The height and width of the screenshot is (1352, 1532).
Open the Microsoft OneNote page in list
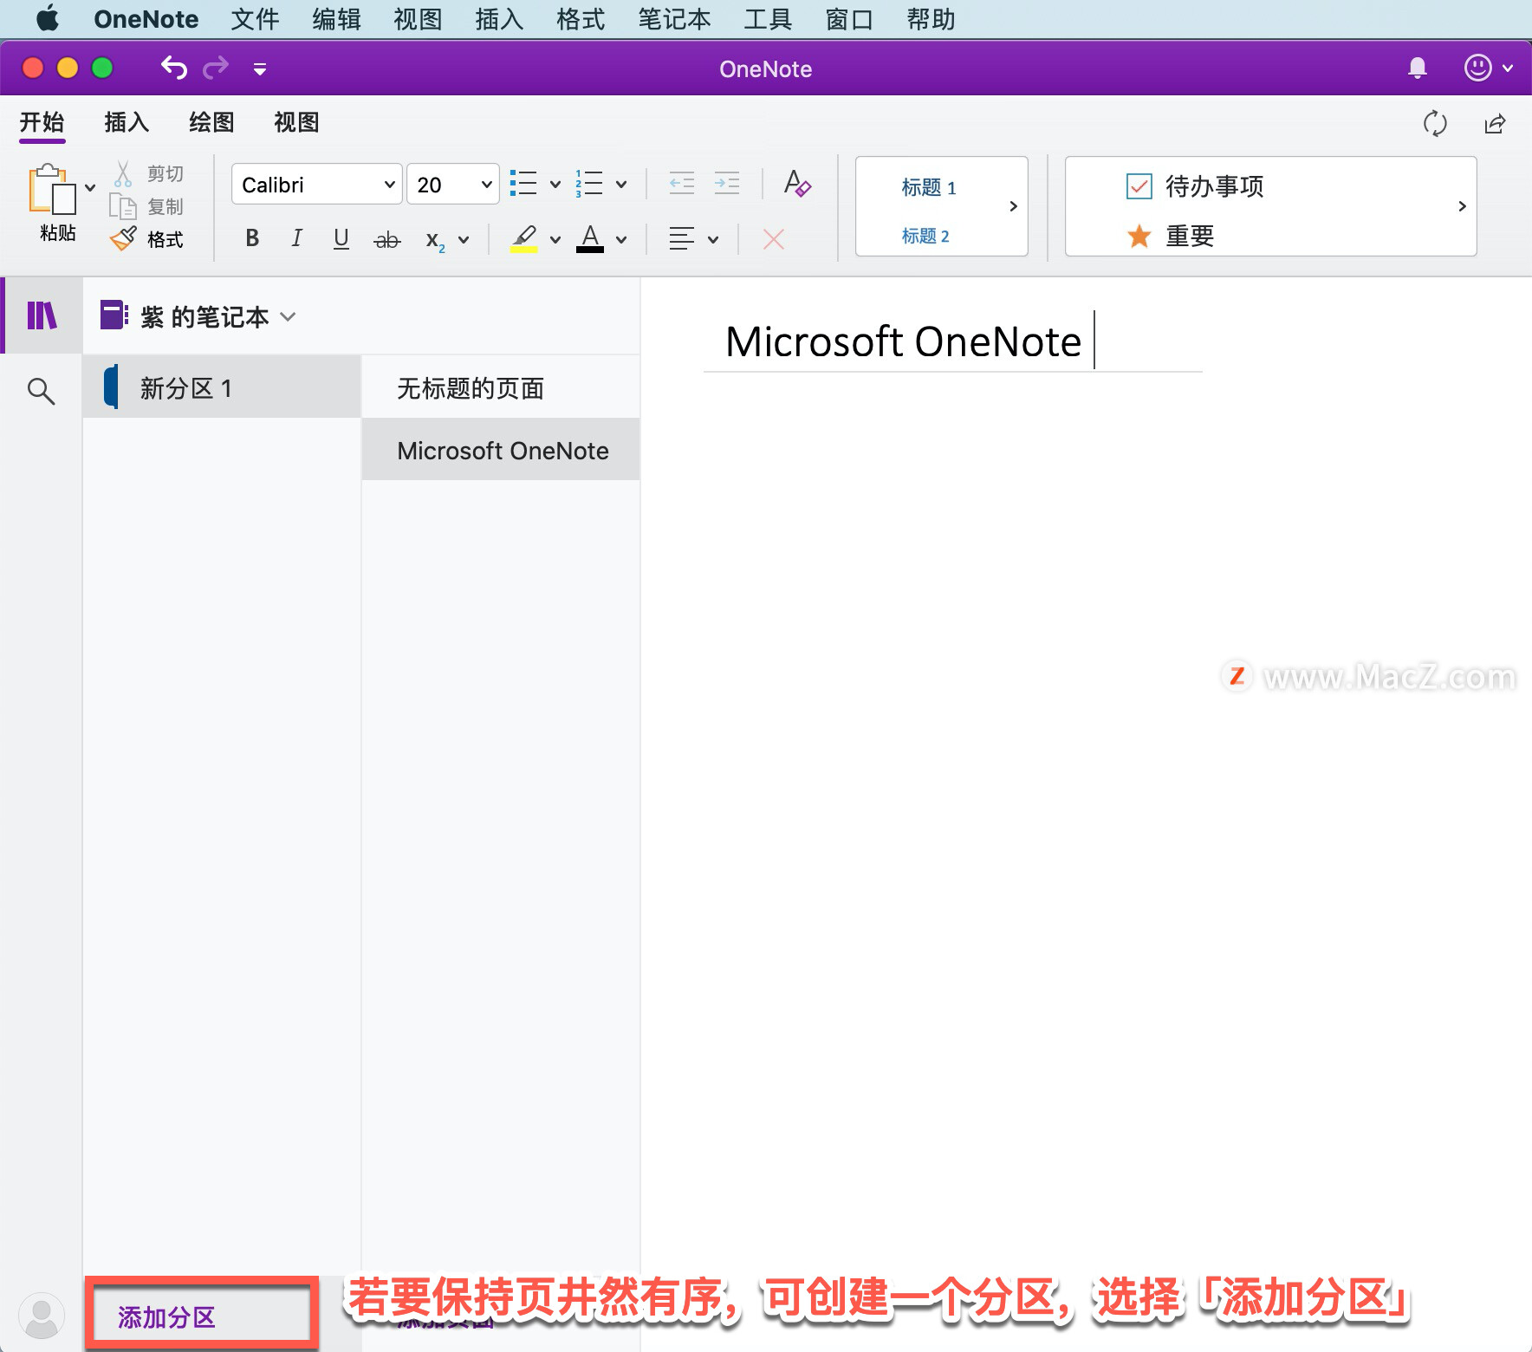[x=501, y=450]
